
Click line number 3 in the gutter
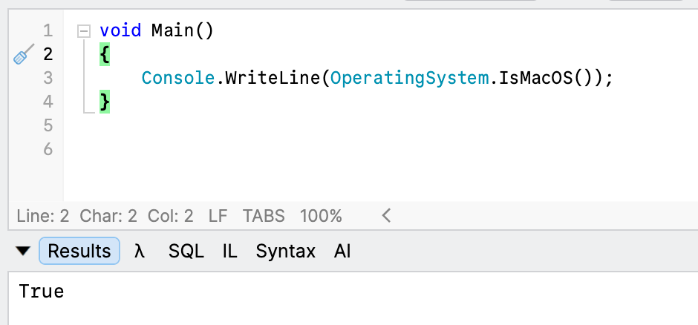click(48, 78)
